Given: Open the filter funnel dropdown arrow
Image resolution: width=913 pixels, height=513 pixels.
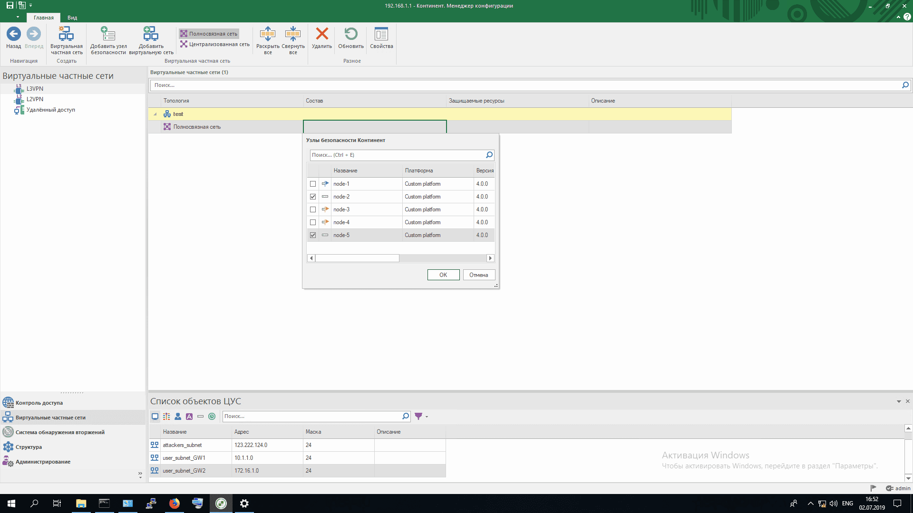Looking at the screenshot, I should (x=427, y=417).
